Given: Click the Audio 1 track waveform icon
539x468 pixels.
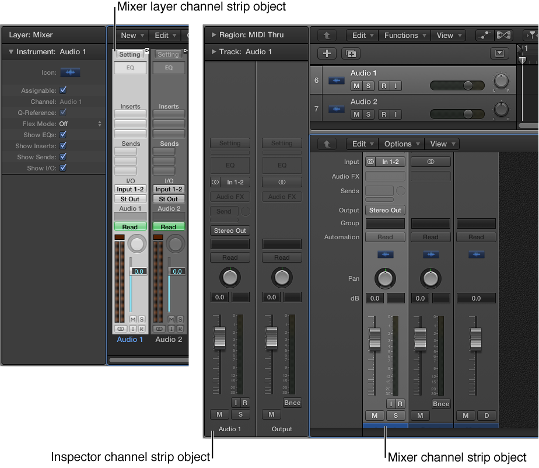Looking at the screenshot, I should (336, 81).
